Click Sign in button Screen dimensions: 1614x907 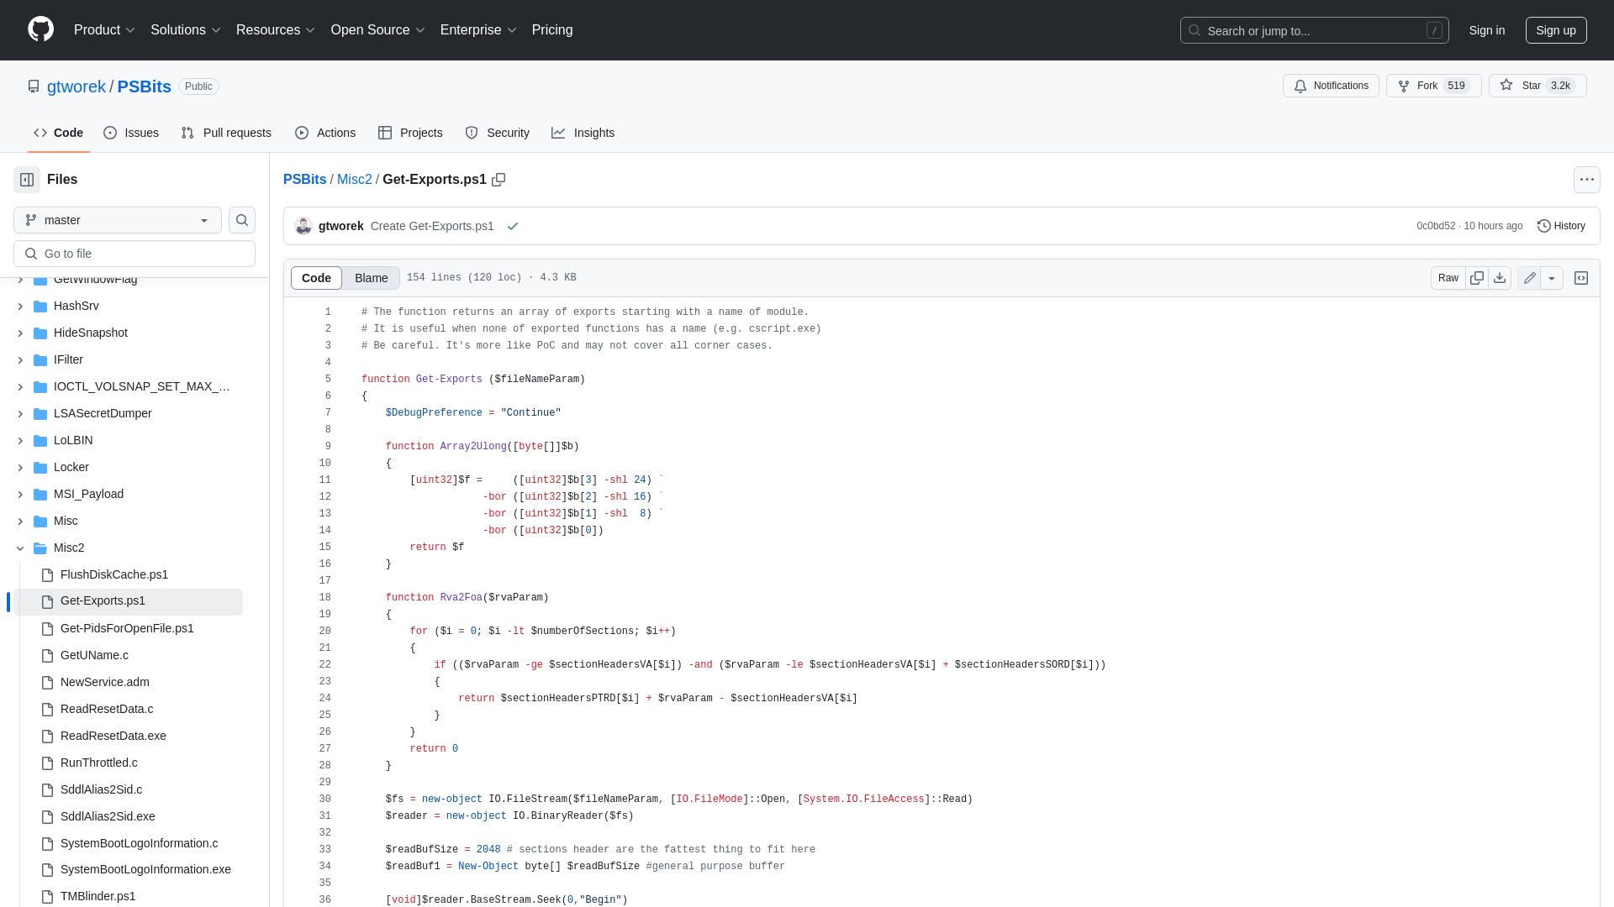pyautogui.click(x=1486, y=30)
